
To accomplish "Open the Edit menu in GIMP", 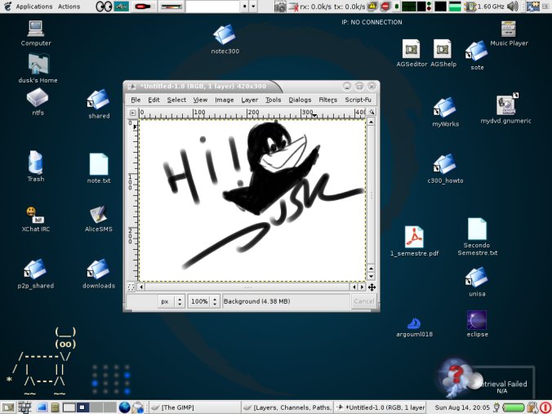I will pos(154,100).
